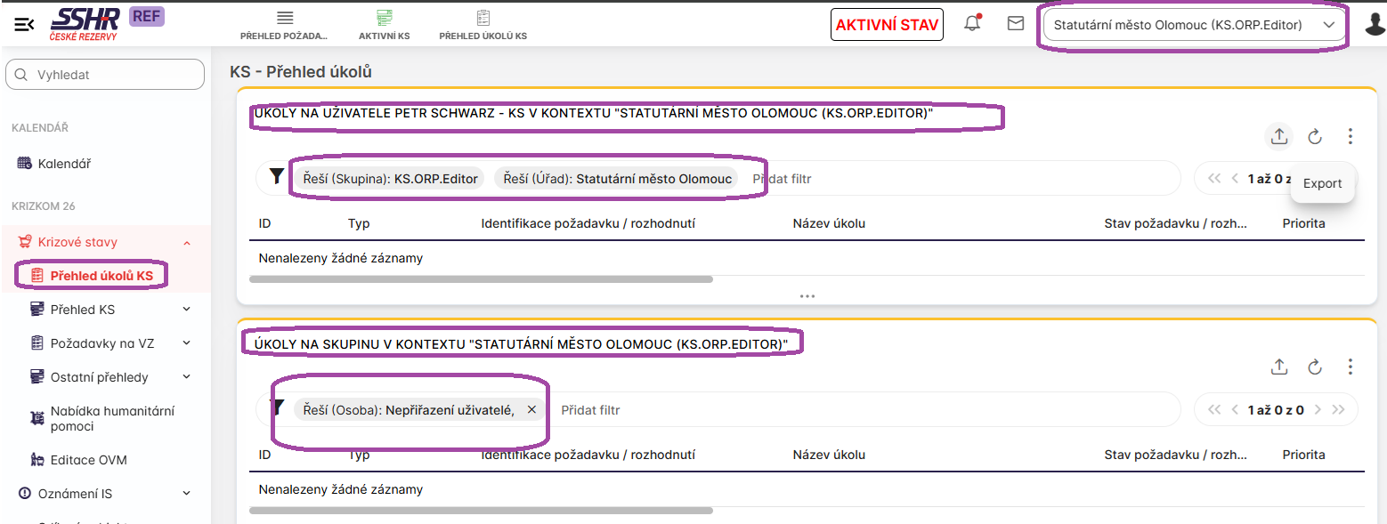Open the Statutární město Olomouc context dropdown
Image resolution: width=1387 pixels, height=524 pixels.
coord(1194,25)
